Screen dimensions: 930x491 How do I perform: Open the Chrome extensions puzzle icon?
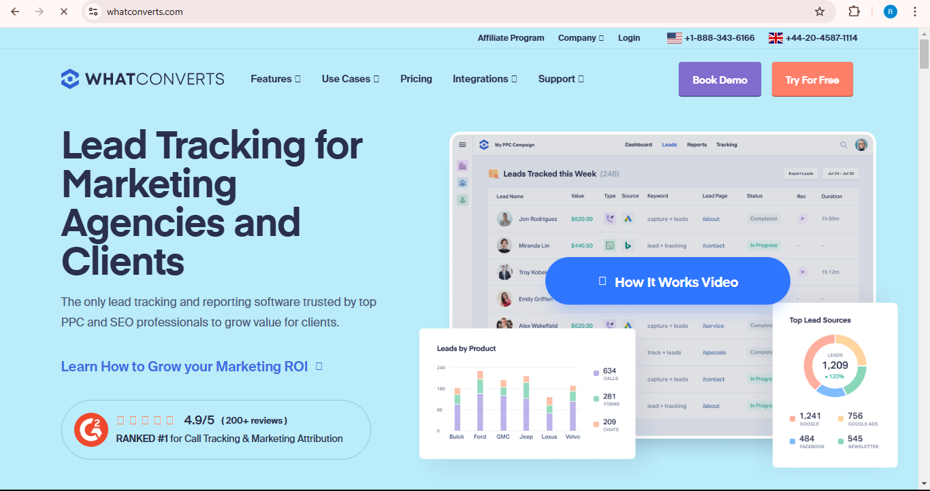854,12
